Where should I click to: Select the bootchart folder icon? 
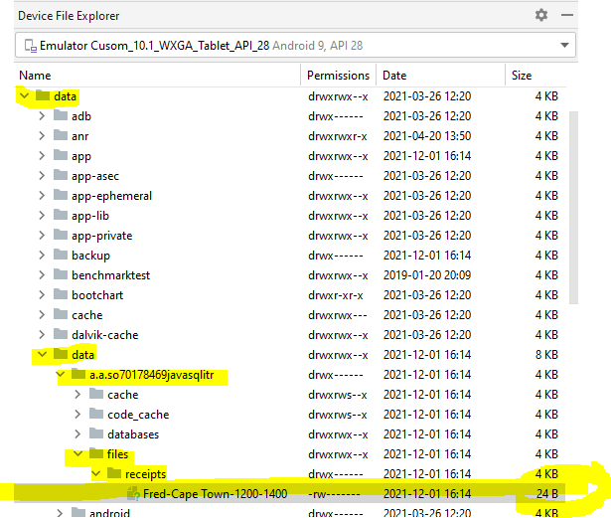coord(61,294)
